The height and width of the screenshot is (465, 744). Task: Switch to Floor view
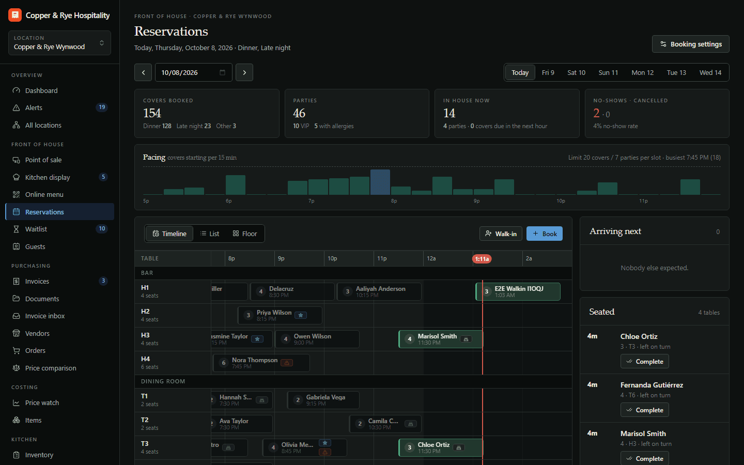(x=245, y=234)
